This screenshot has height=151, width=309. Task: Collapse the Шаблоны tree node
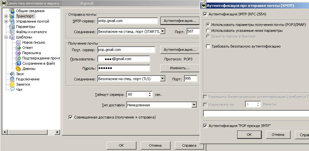coord(6,37)
